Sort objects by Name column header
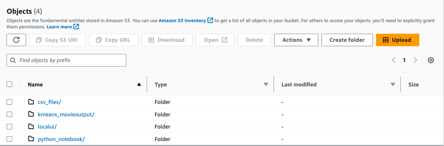Screen dimensions: 444x146 35,84
